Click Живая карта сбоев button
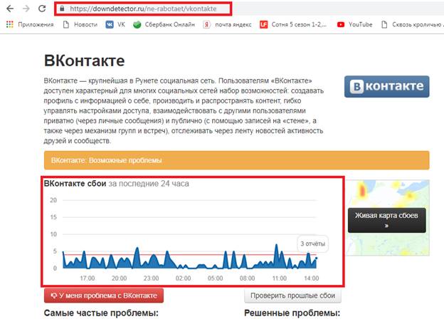The image size is (444, 324). coord(387,220)
